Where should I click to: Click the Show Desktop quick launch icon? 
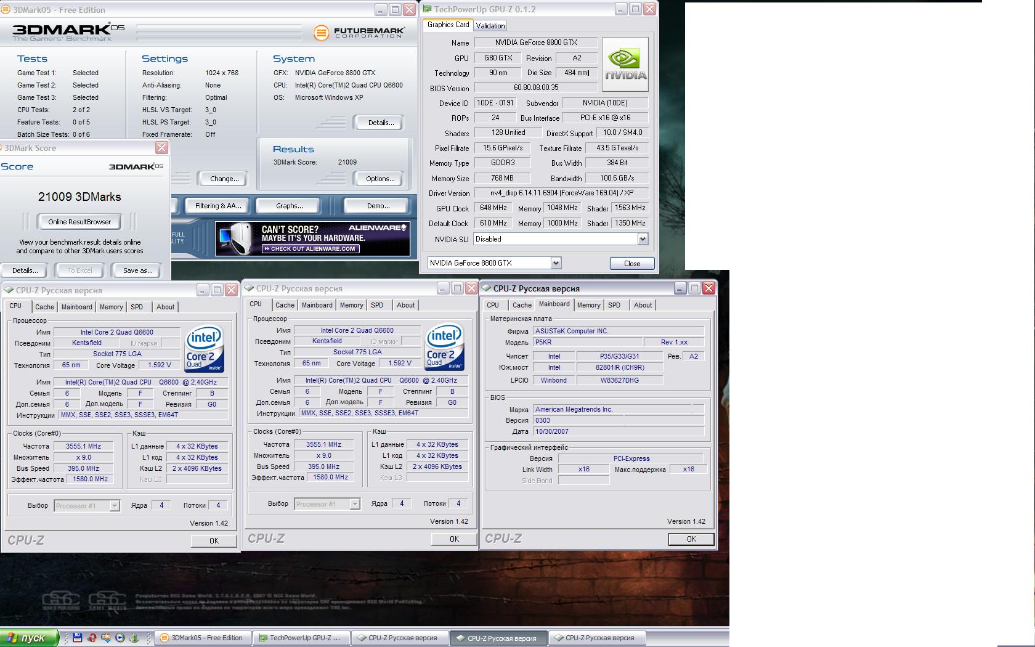[106, 638]
